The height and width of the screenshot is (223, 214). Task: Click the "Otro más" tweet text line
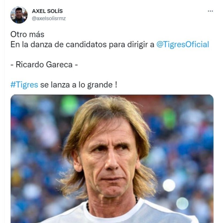tap(27, 35)
